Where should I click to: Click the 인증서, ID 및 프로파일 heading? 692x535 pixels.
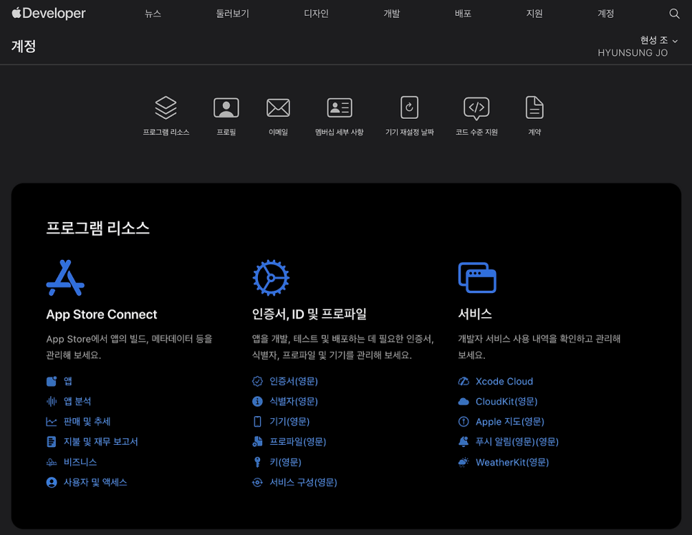[x=309, y=314]
